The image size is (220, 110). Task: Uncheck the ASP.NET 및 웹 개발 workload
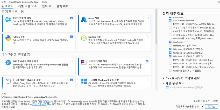72,18
